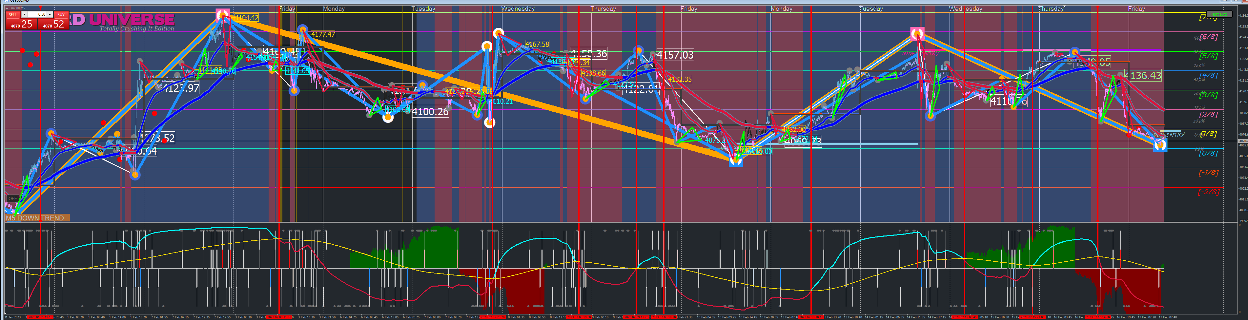Click the 4167.58 price label
The image size is (1248, 320).
tap(537, 44)
